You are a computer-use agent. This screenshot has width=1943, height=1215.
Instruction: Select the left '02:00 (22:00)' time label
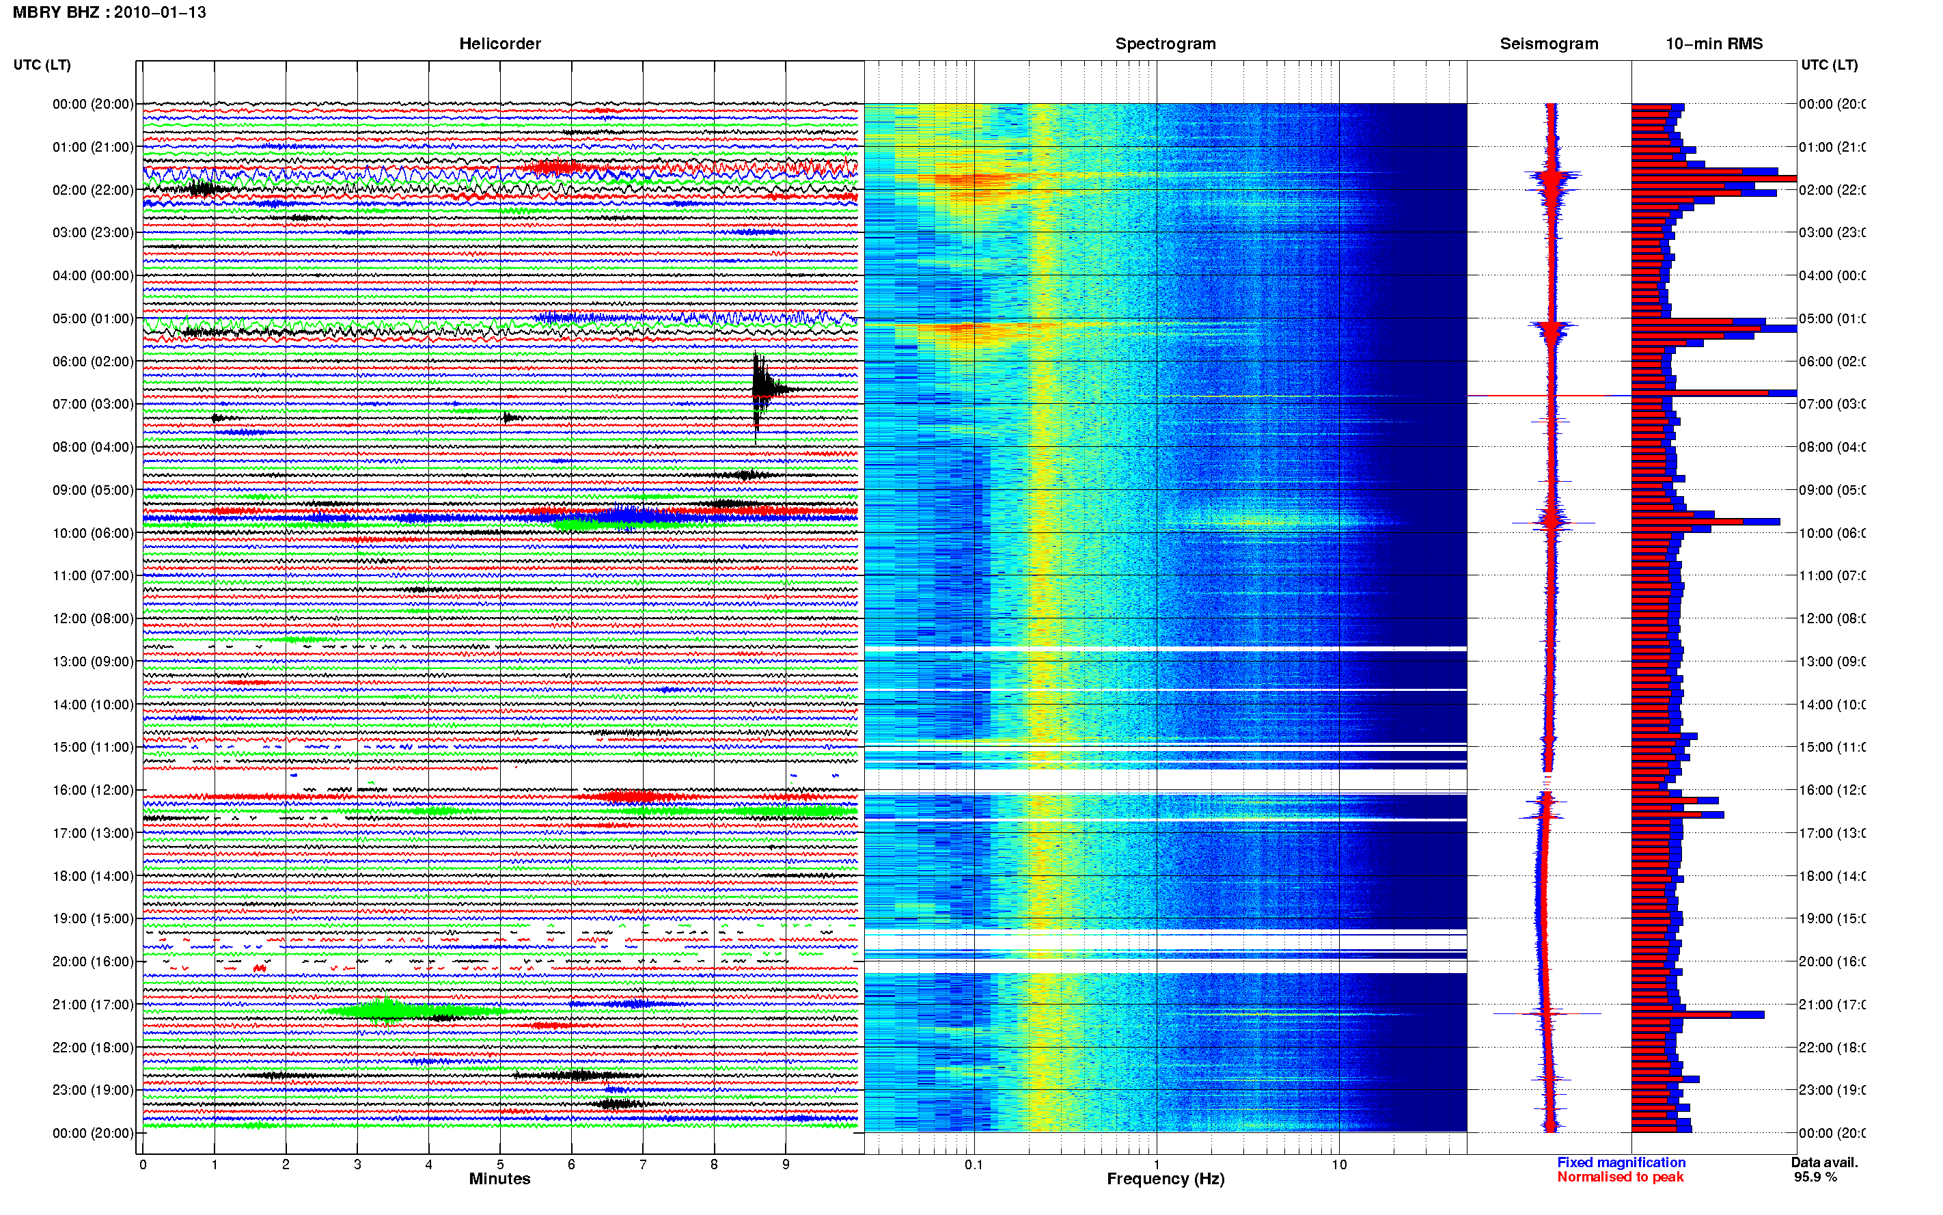click(92, 190)
